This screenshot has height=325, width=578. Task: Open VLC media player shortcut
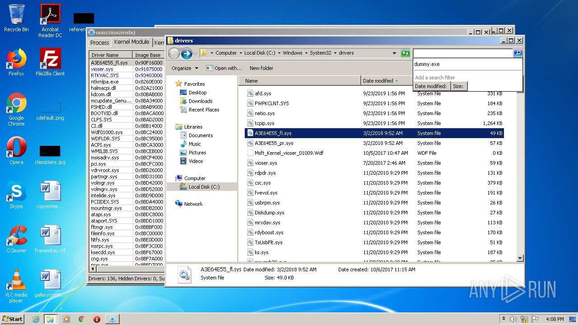(x=16, y=286)
